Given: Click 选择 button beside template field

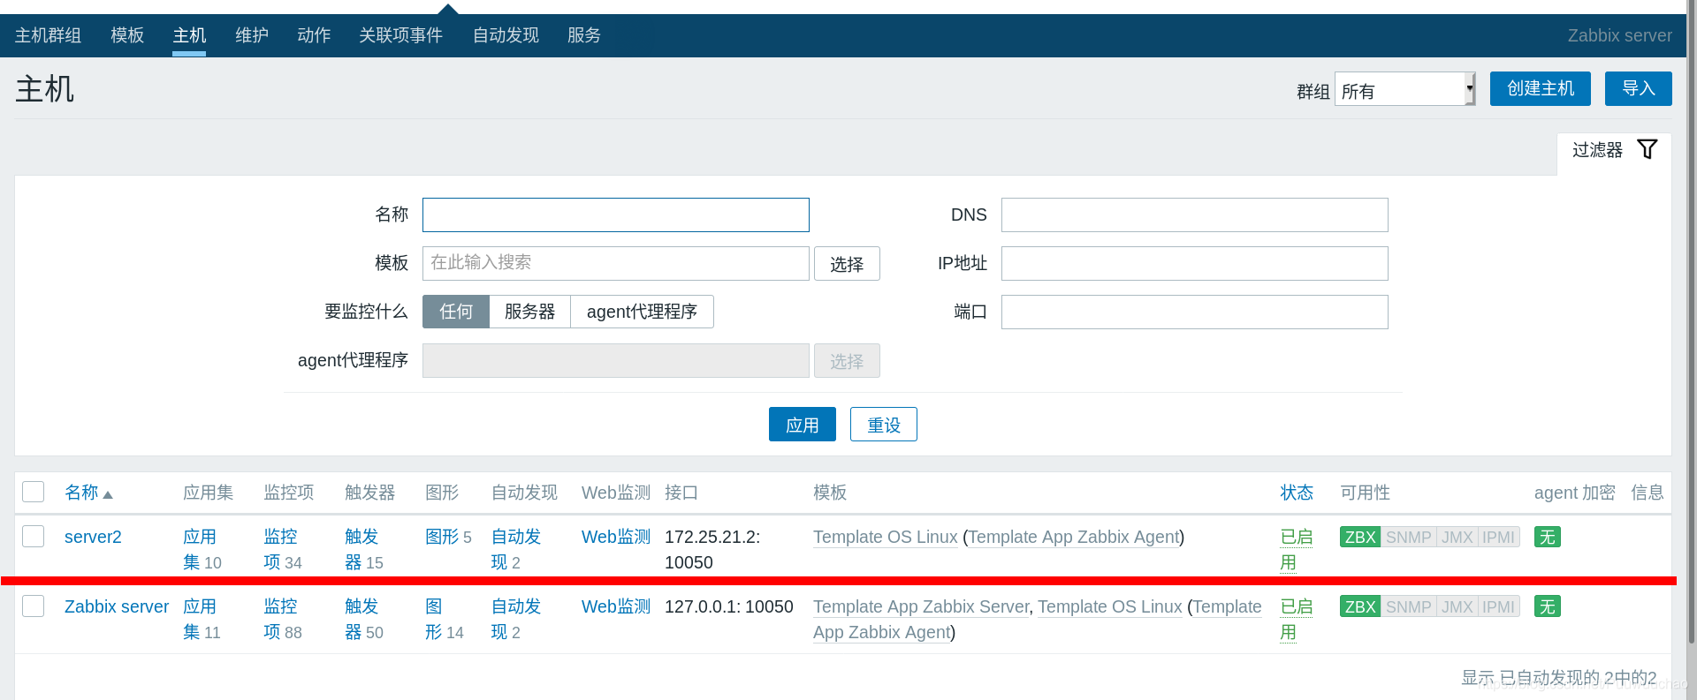Looking at the screenshot, I should [x=847, y=264].
